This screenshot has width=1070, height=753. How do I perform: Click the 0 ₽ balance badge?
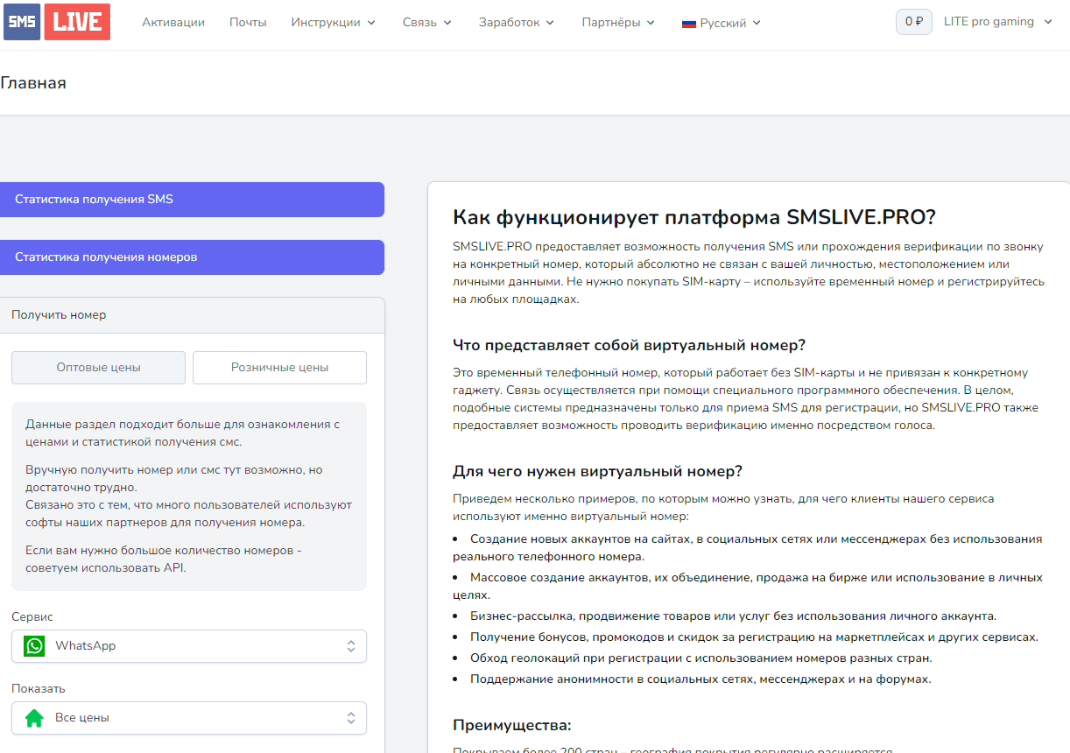(x=914, y=22)
